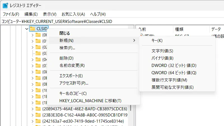Collapse the CLSID tree node
224x126 pixels.
point(27,29)
